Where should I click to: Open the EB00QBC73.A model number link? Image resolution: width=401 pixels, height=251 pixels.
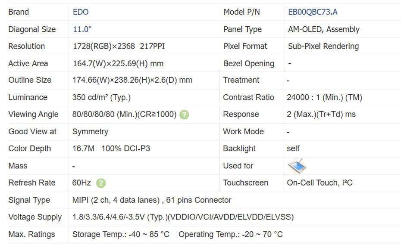pos(313,12)
